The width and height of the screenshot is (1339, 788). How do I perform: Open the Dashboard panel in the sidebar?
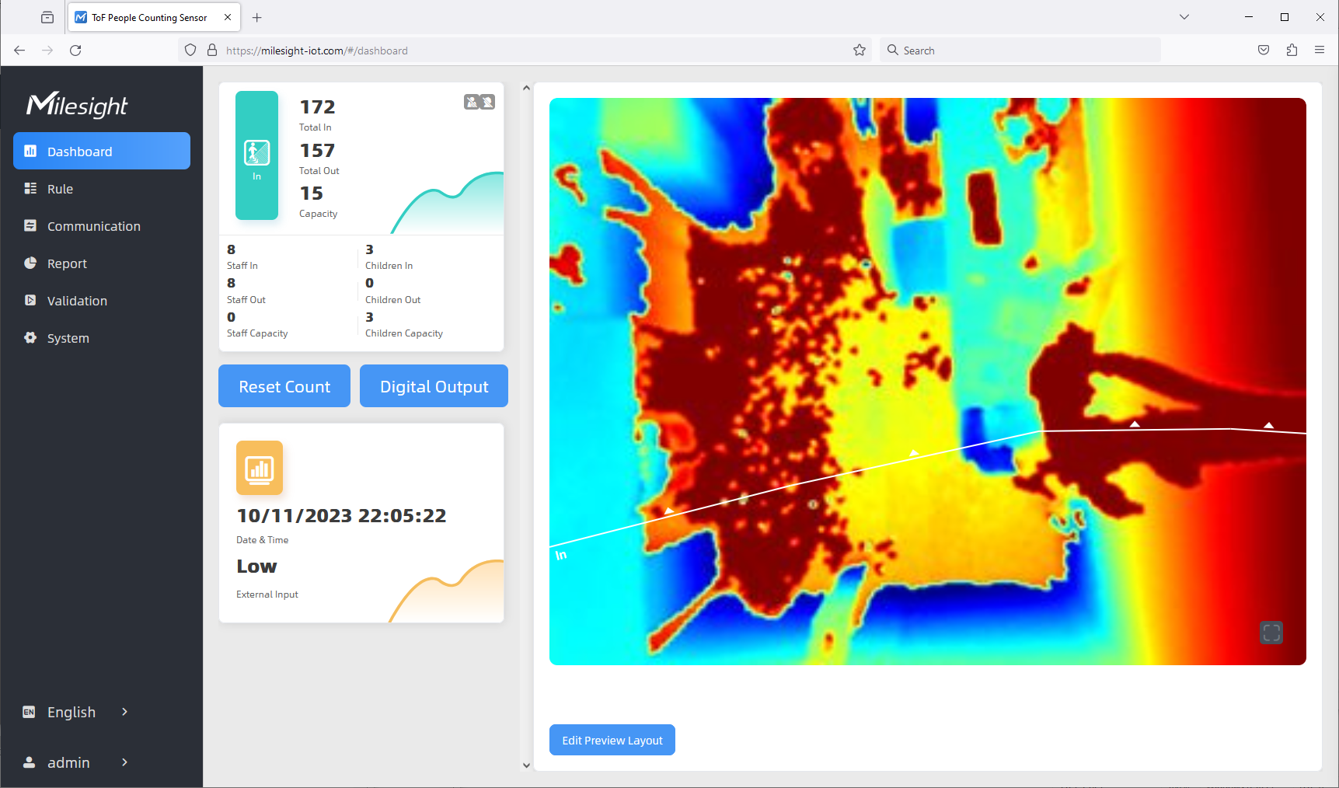coord(78,151)
